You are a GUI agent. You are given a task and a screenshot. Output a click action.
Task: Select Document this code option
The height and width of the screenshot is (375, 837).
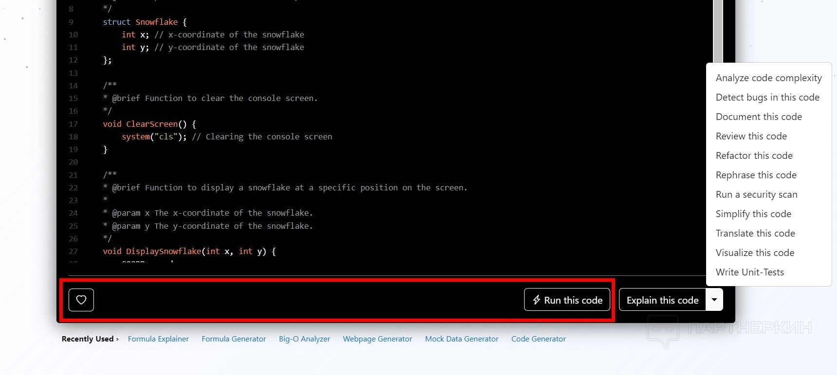[759, 117]
